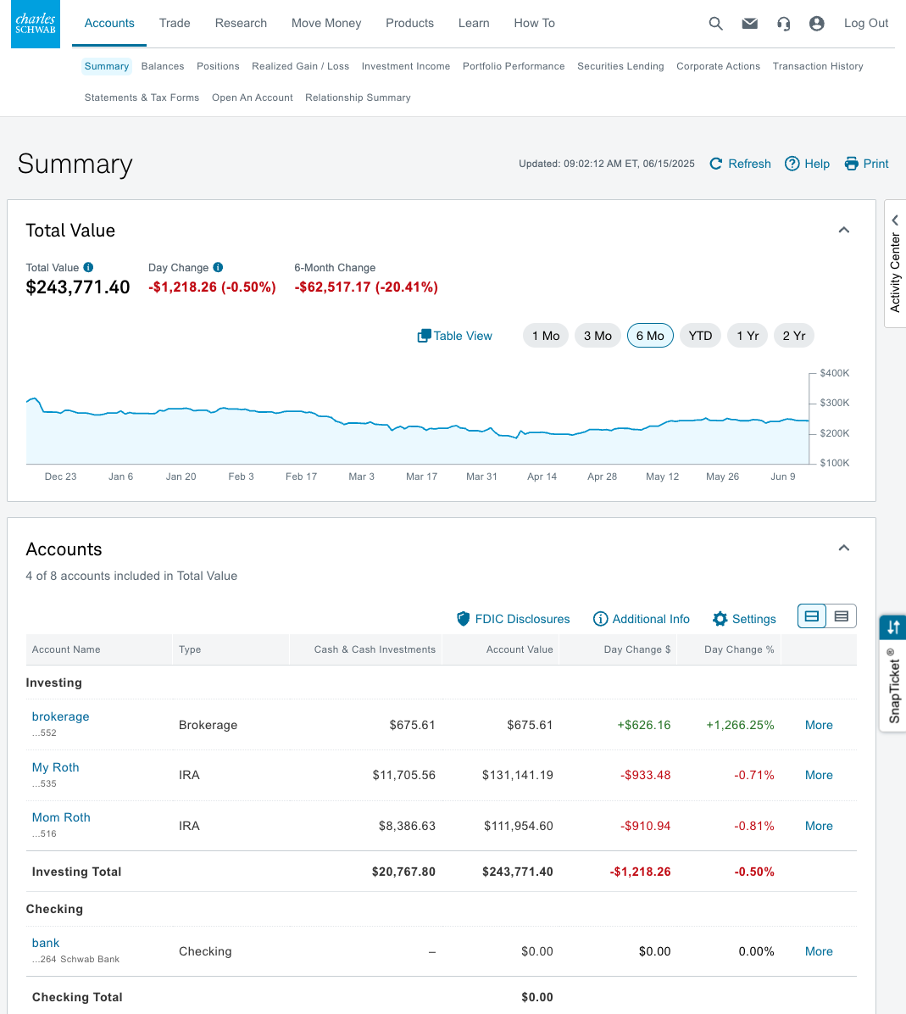Open the bank checking account link
This screenshot has height=1014, width=906.
click(x=45, y=943)
